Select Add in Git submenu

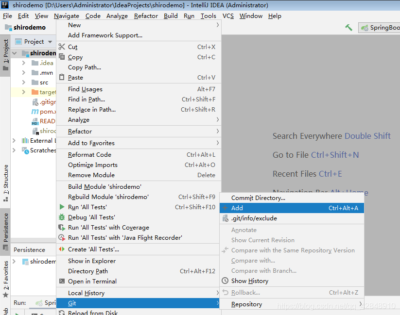(292, 208)
